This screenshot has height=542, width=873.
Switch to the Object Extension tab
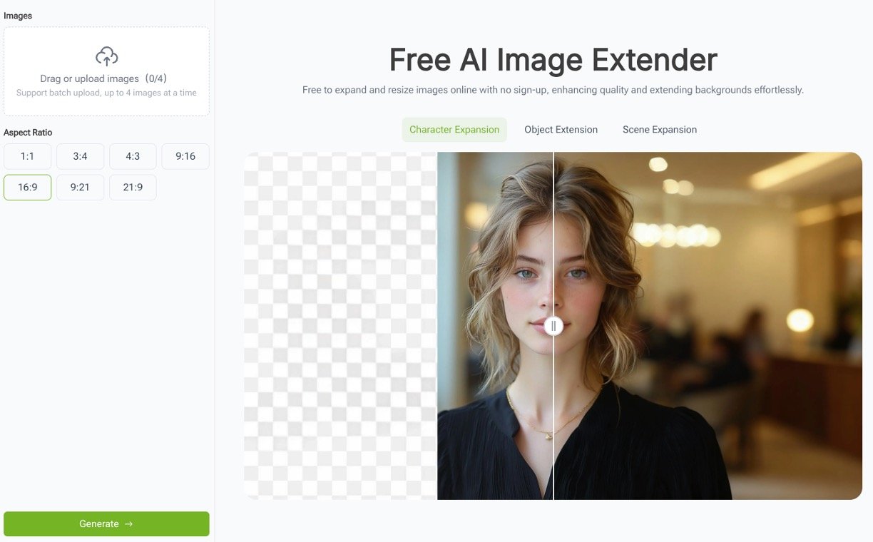pos(561,130)
